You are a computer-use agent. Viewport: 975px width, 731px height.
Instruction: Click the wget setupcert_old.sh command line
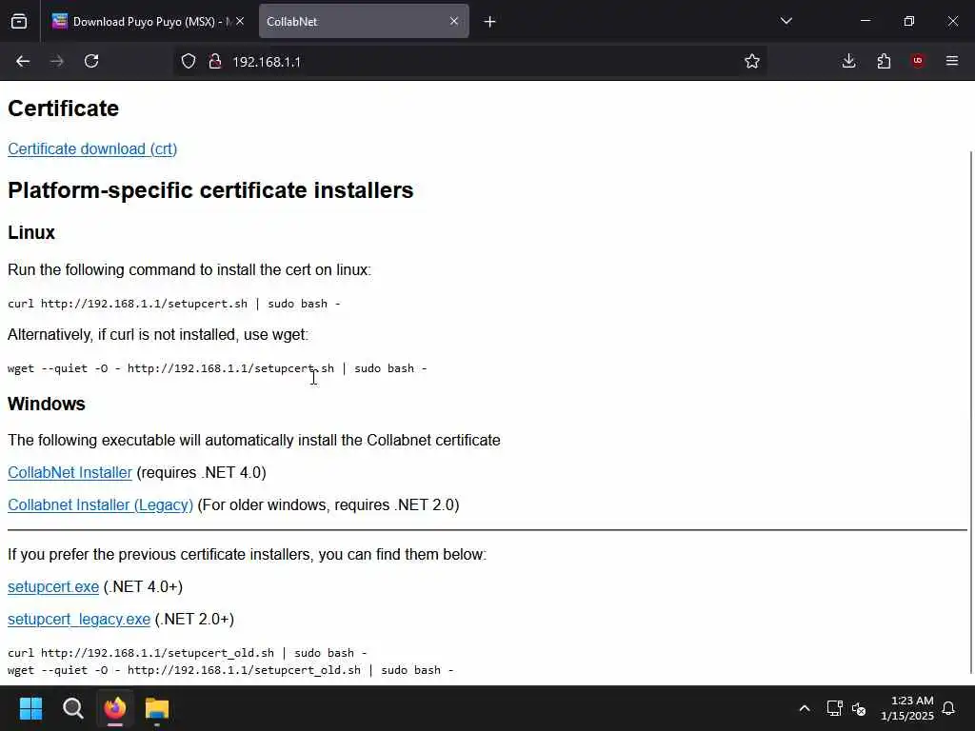point(230,670)
